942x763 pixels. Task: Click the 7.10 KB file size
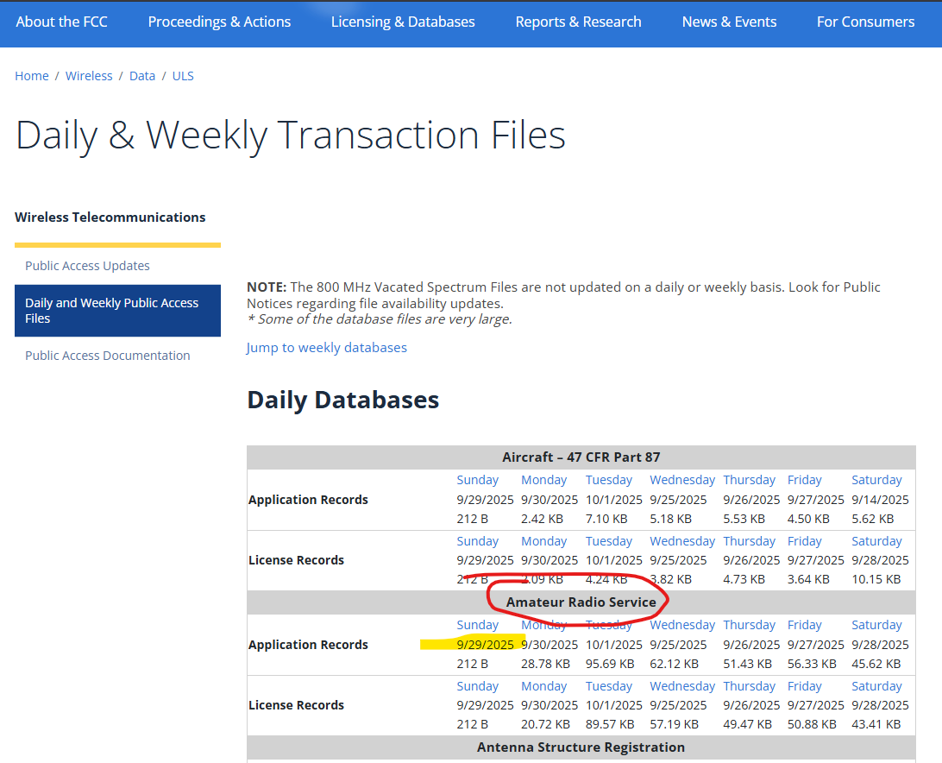606,519
